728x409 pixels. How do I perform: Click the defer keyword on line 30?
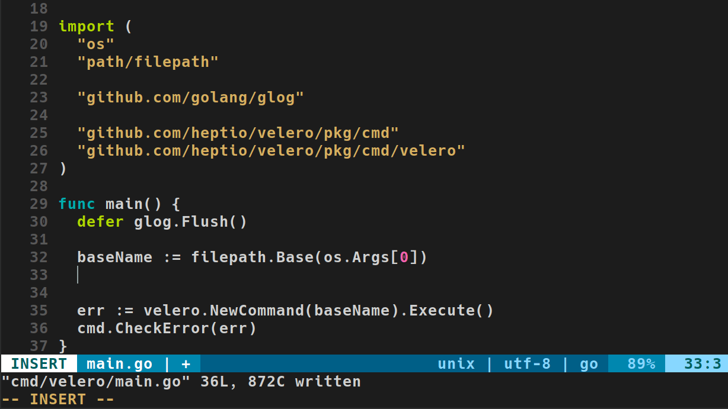[x=101, y=222]
